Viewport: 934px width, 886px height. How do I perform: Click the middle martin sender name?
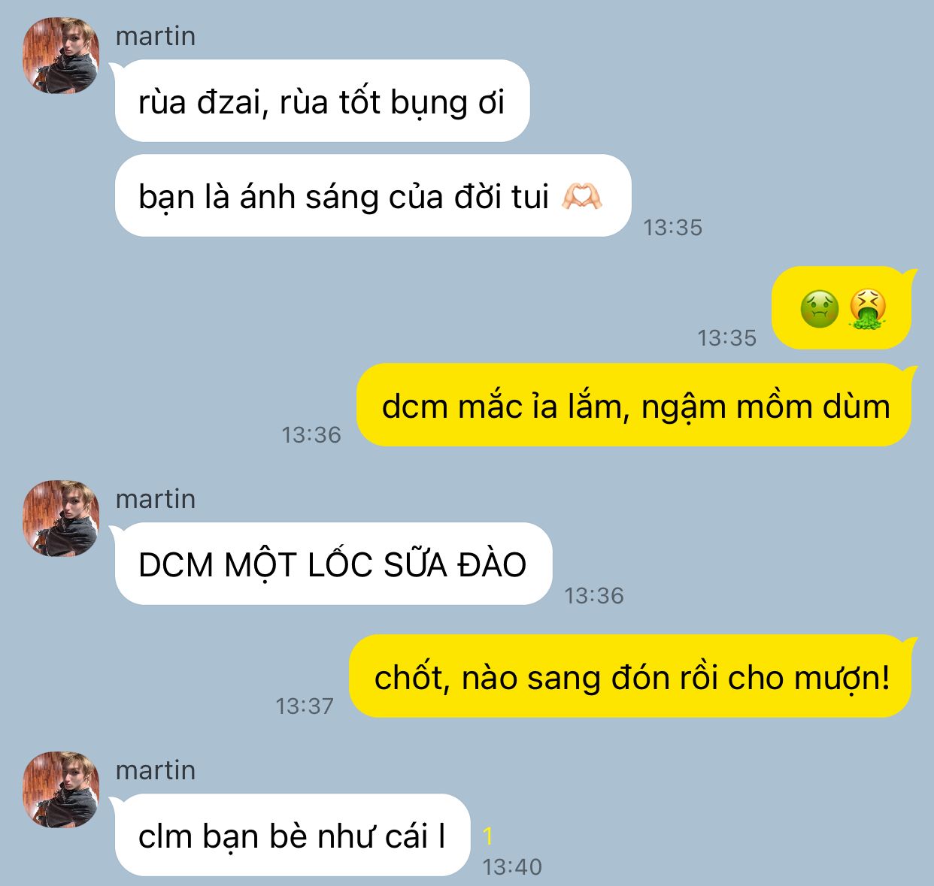[x=156, y=499]
